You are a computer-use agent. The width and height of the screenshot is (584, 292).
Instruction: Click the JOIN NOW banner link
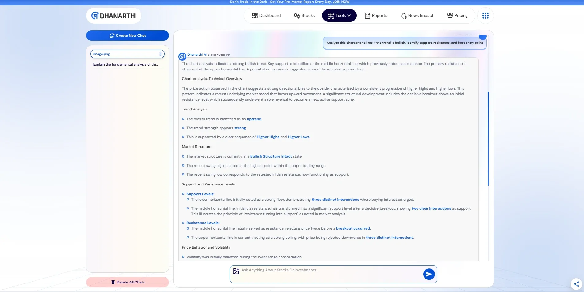click(x=341, y=2)
